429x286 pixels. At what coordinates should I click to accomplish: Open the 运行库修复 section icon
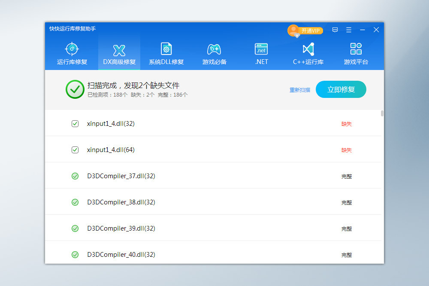pyautogui.click(x=72, y=49)
